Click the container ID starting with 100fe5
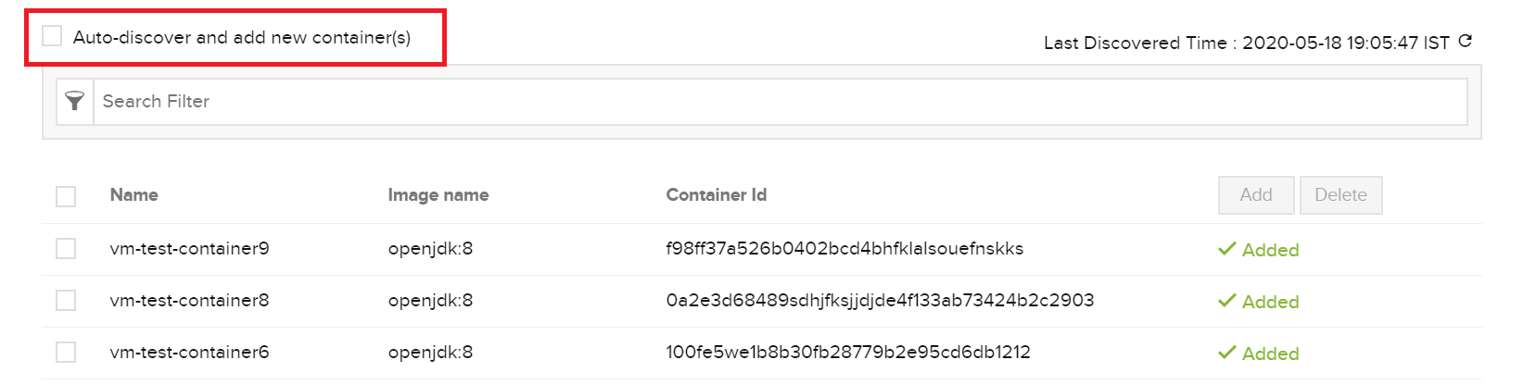The image size is (1524, 385). (848, 353)
